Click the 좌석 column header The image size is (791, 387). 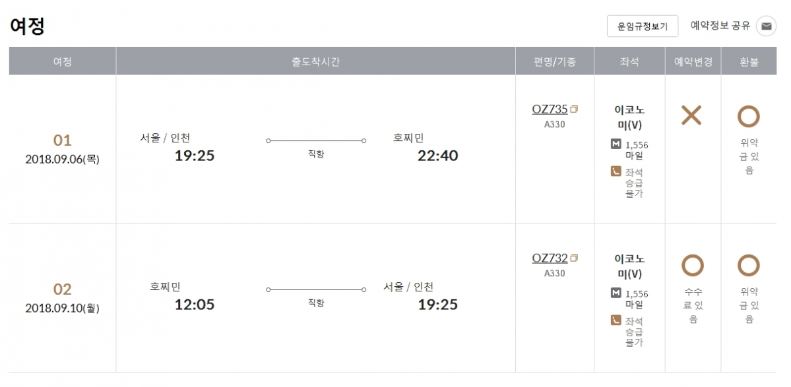tap(629, 61)
